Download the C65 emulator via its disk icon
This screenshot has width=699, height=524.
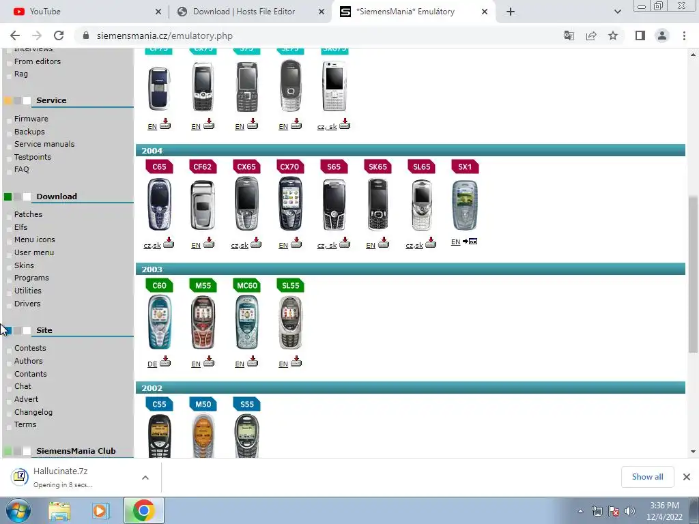pyautogui.click(x=168, y=242)
